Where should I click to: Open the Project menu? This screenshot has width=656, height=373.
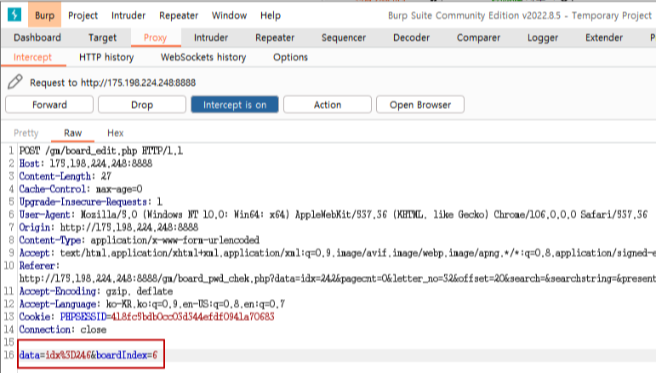[83, 15]
